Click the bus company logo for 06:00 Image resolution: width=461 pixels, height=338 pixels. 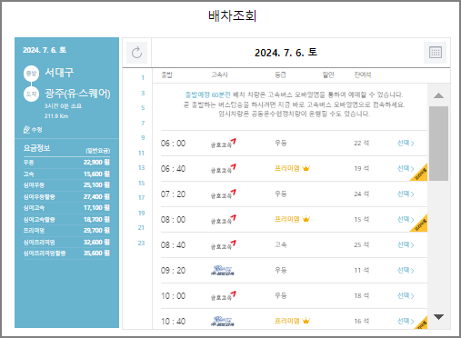click(224, 144)
